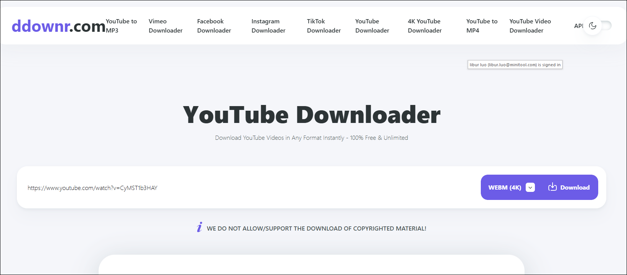Toggle dark mode moon switch
627x275 pixels.
tap(593, 26)
